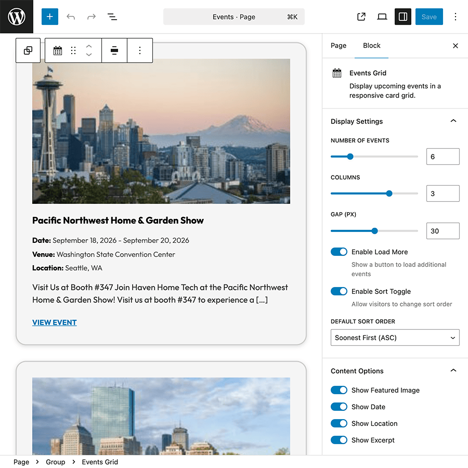Open Document Overview list view

pyautogui.click(x=112, y=17)
